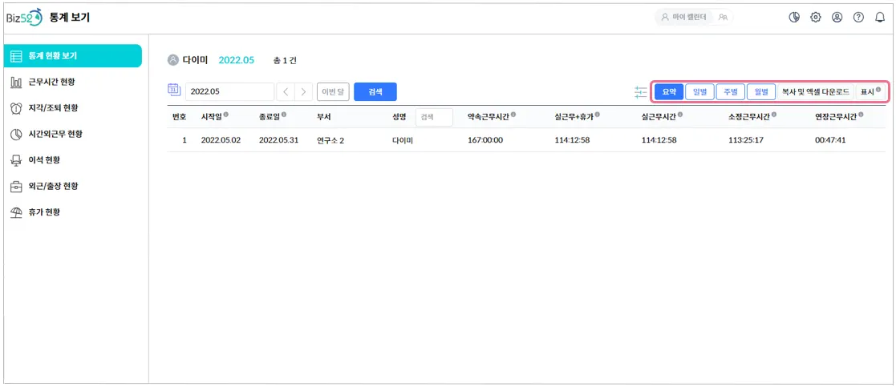Open the pie chart statistics icon
The height and width of the screenshot is (387, 896).
tap(794, 17)
